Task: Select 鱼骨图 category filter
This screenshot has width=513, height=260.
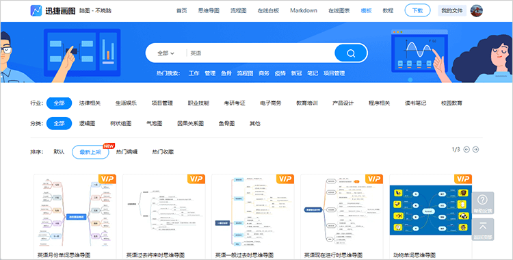Action: [x=226, y=123]
